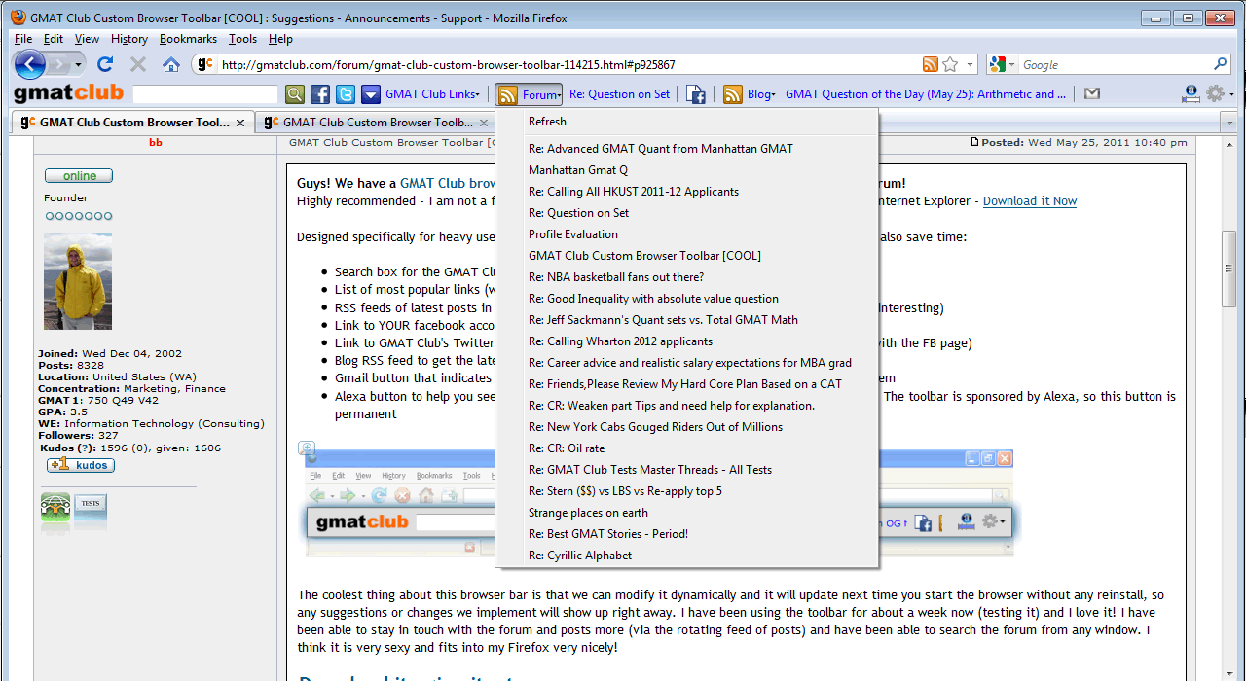Open the toolbar gear settings menu
Image resolution: width=1246 pixels, height=681 pixels.
pyautogui.click(x=1219, y=94)
